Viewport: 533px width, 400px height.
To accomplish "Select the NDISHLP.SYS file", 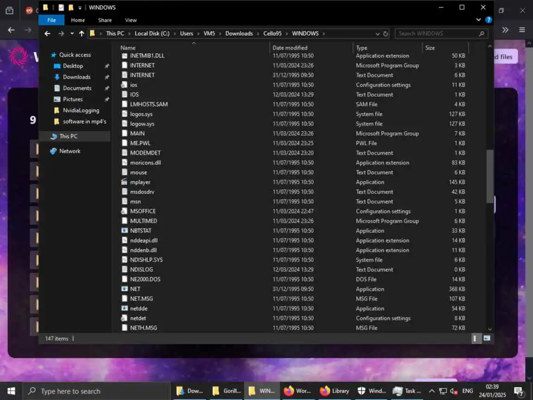I will [146, 260].
